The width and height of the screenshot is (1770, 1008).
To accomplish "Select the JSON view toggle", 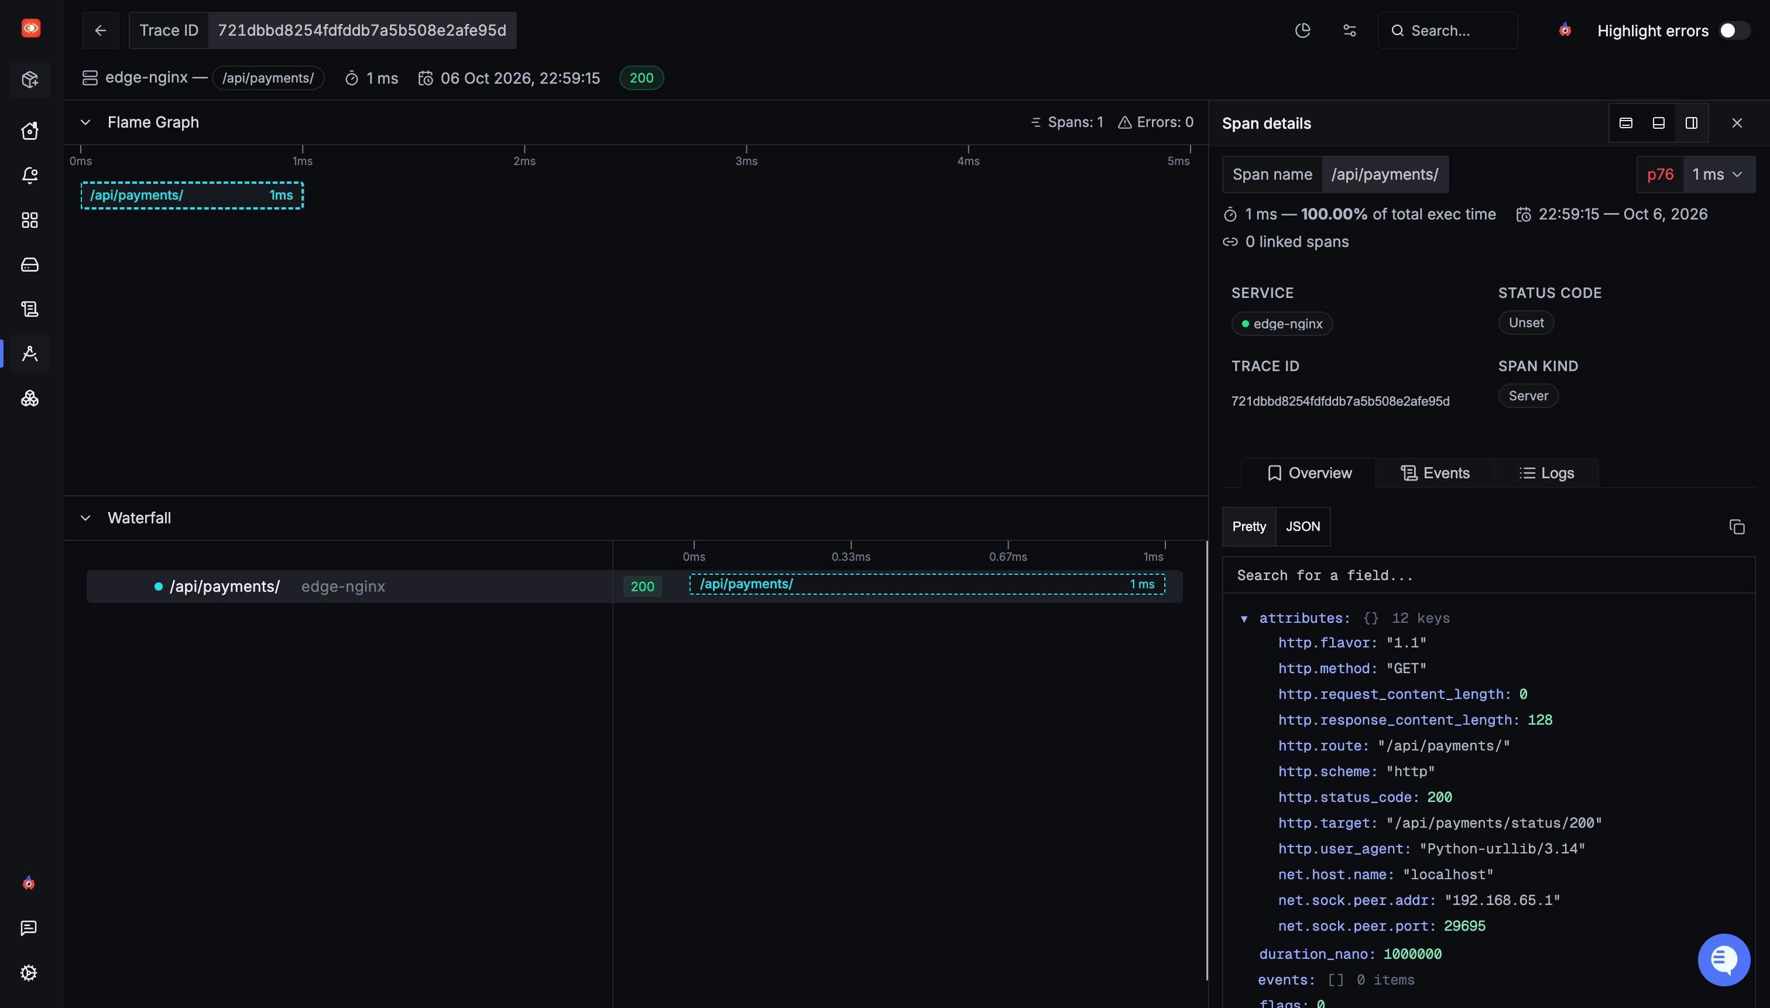I will pos(1303,526).
